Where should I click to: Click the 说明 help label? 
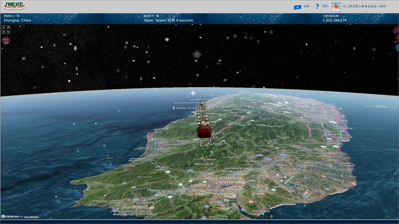click(325, 7)
